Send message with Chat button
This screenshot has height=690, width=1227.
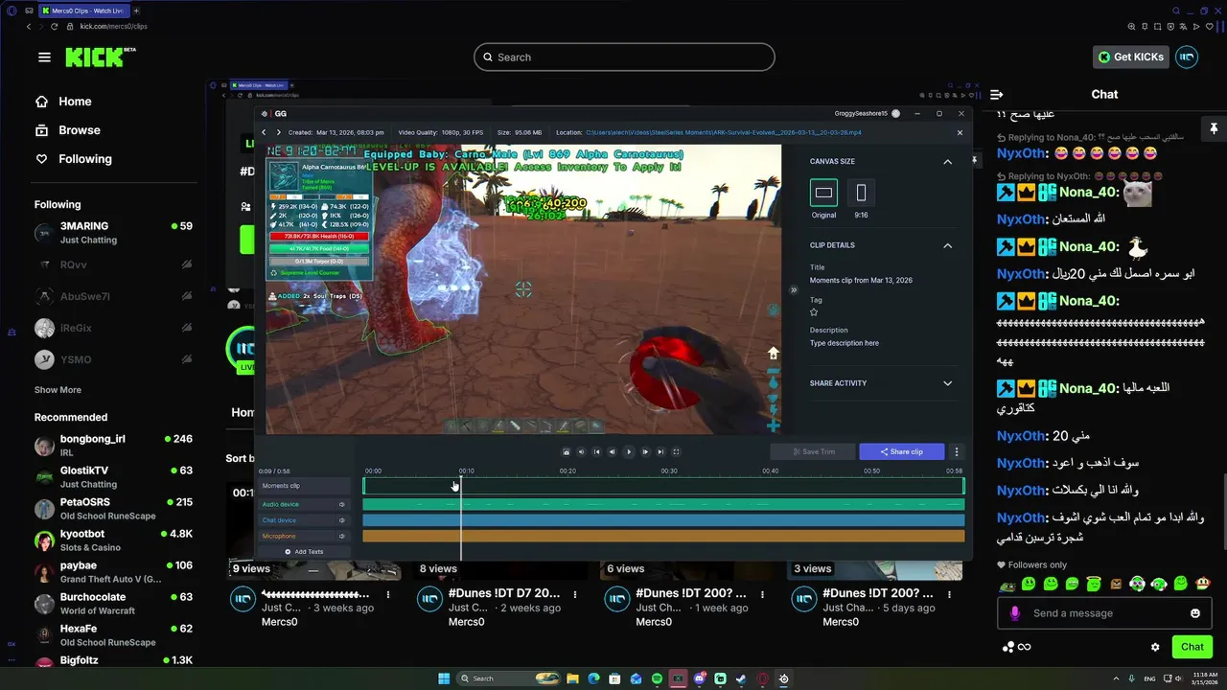click(1192, 647)
